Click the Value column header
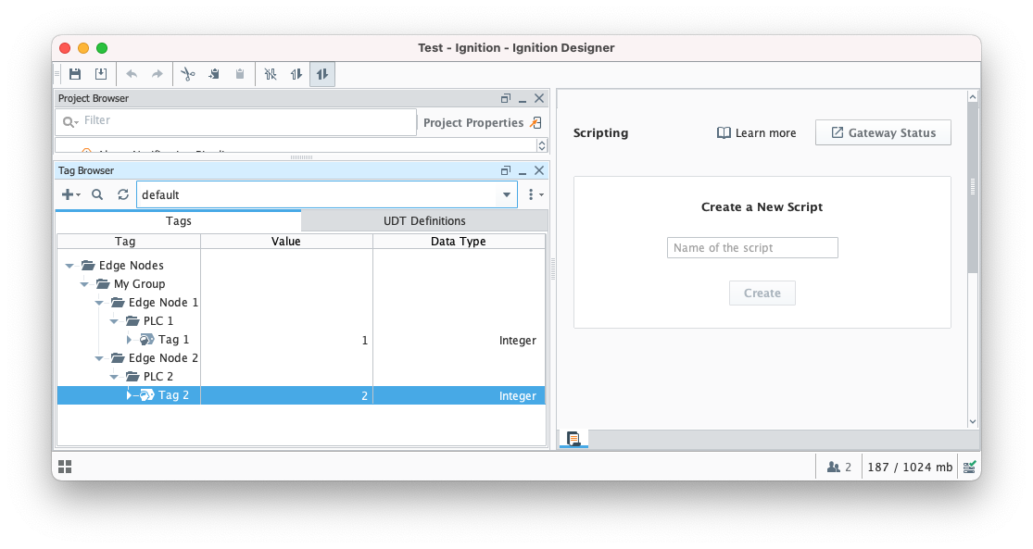Image resolution: width=1033 pixels, height=549 pixels. [286, 241]
